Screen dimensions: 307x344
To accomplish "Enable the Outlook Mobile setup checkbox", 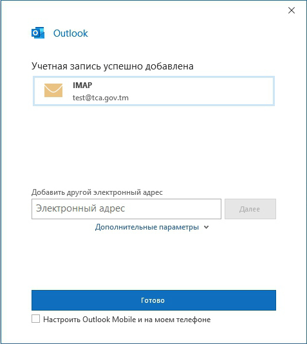I will coord(36,319).
